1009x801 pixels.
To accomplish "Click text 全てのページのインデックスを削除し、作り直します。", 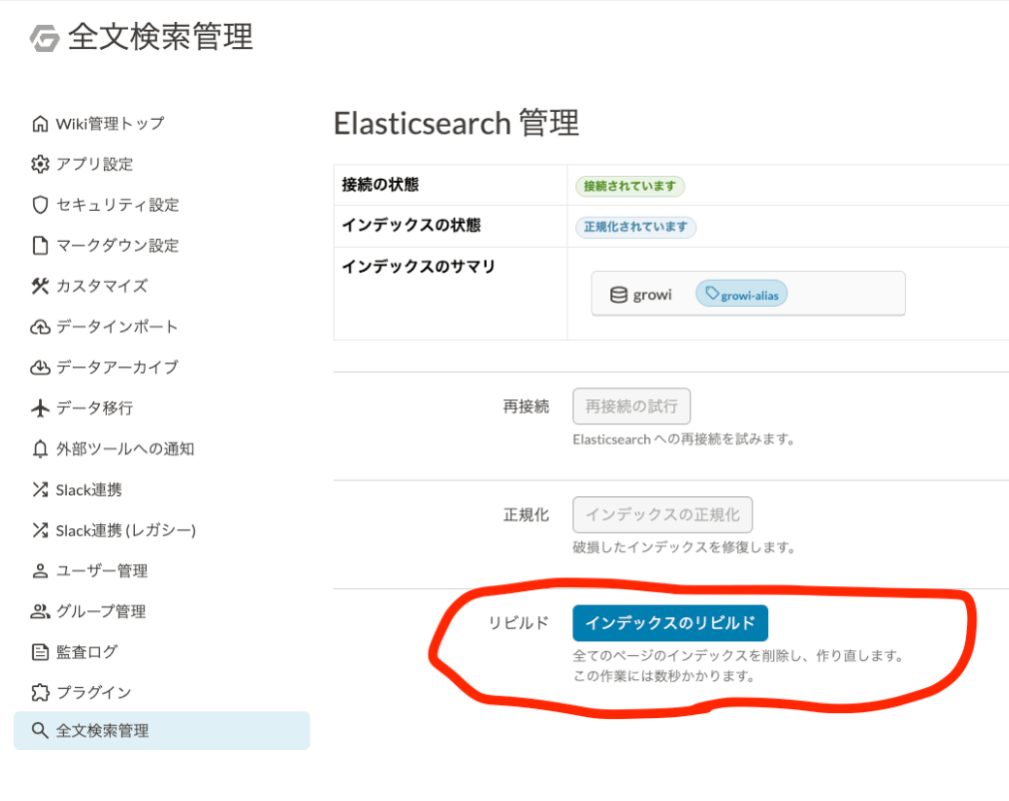I will [x=738, y=655].
